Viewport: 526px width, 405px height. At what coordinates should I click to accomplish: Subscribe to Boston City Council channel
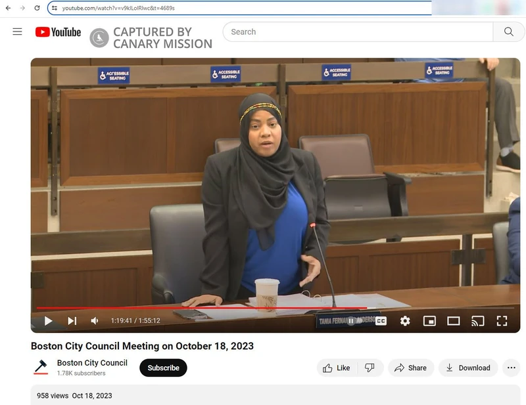(163, 368)
